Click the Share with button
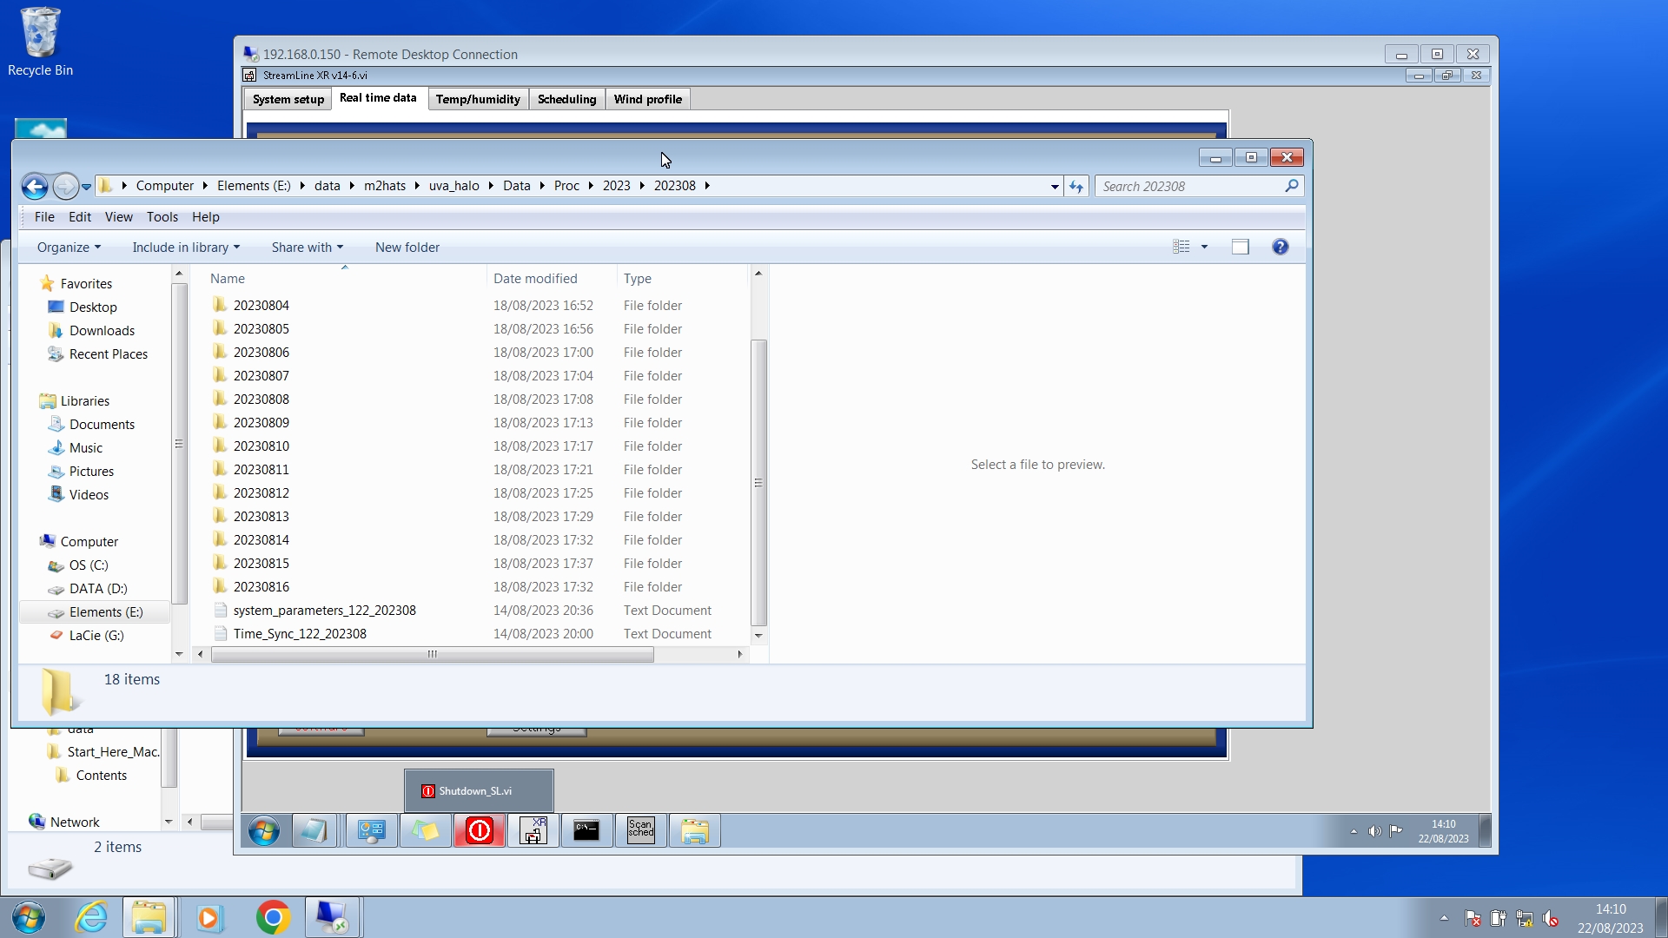This screenshot has height=938, width=1668. tap(307, 248)
